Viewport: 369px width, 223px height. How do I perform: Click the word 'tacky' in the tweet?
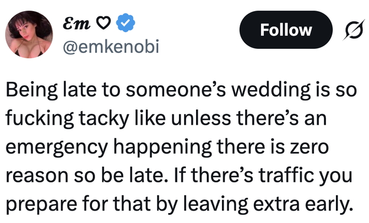104,119
